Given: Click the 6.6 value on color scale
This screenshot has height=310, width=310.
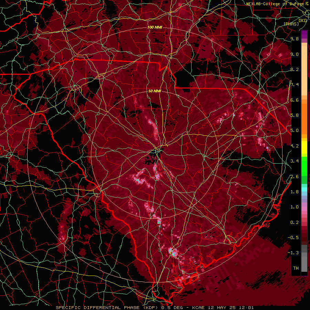Looking at the screenshot, I should pyautogui.click(x=294, y=100).
